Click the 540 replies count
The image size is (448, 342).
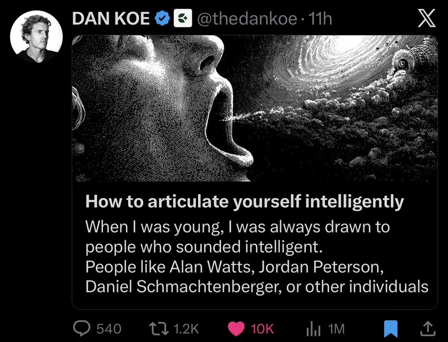coord(109,329)
